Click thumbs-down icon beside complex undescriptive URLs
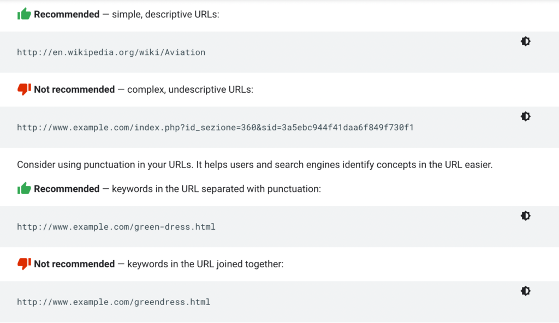This screenshot has width=559, height=323. coord(24,89)
